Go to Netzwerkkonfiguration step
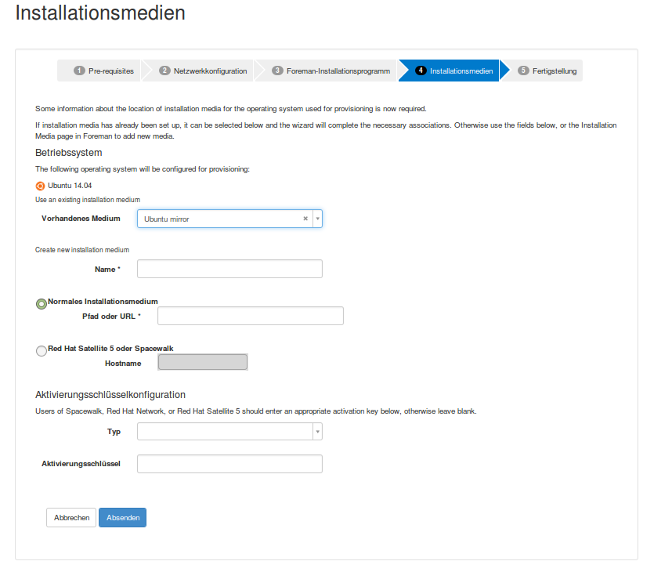The height and width of the screenshot is (572, 672). pos(210,71)
